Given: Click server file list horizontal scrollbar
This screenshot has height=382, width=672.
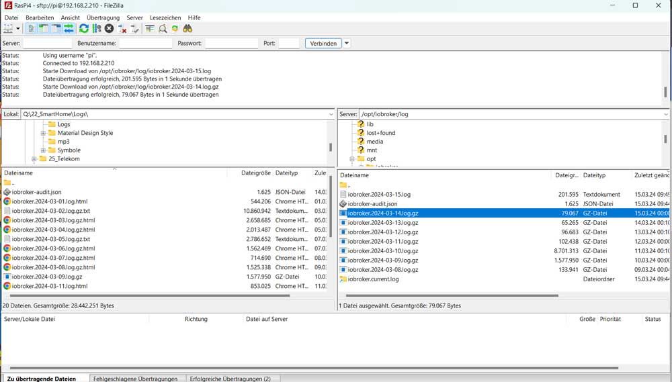Looking at the screenshot, I should click(x=452, y=295).
